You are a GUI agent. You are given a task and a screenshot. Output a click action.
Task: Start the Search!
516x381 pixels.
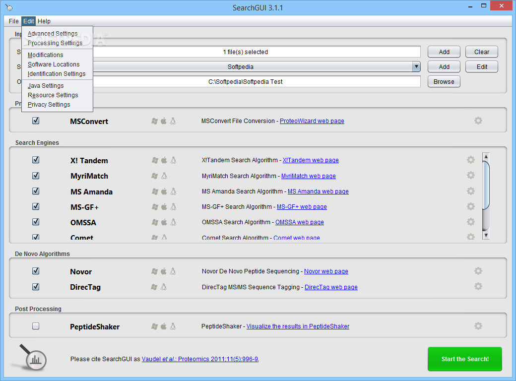point(465,359)
